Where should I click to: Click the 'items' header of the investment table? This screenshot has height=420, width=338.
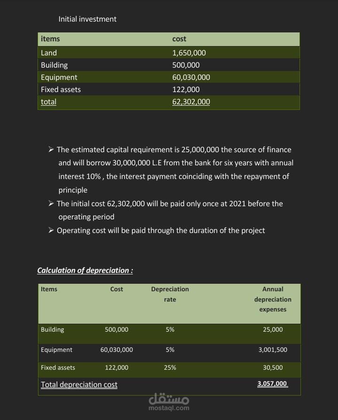[x=50, y=39]
